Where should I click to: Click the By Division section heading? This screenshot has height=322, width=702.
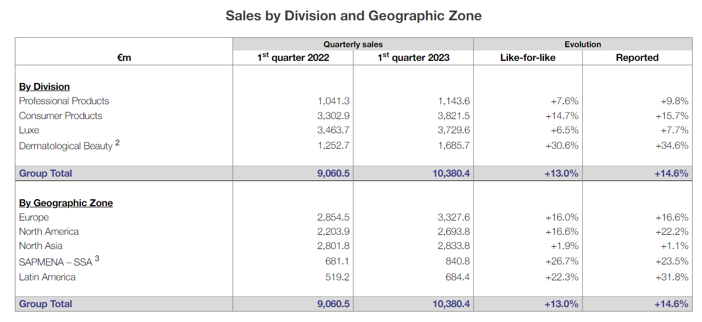45,87
